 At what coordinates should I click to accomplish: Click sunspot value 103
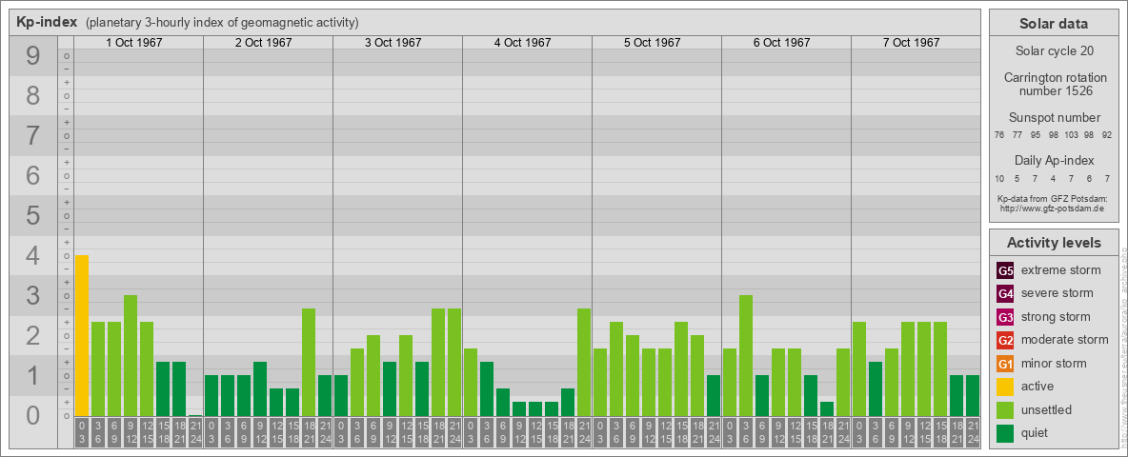tap(1071, 135)
